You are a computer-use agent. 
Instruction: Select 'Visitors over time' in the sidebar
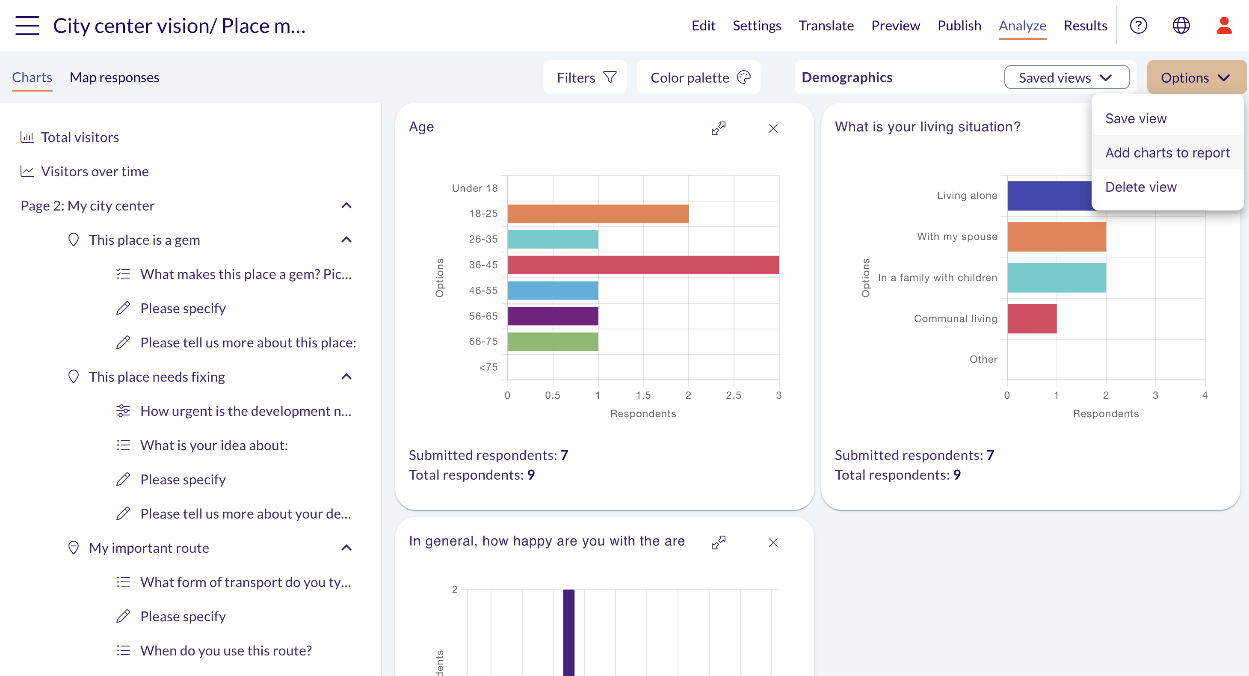(x=95, y=171)
